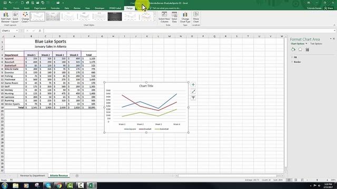Viewport: 337px width, 189px height.
Task: Click the Week 1 column header cell
Action: coord(31,55)
